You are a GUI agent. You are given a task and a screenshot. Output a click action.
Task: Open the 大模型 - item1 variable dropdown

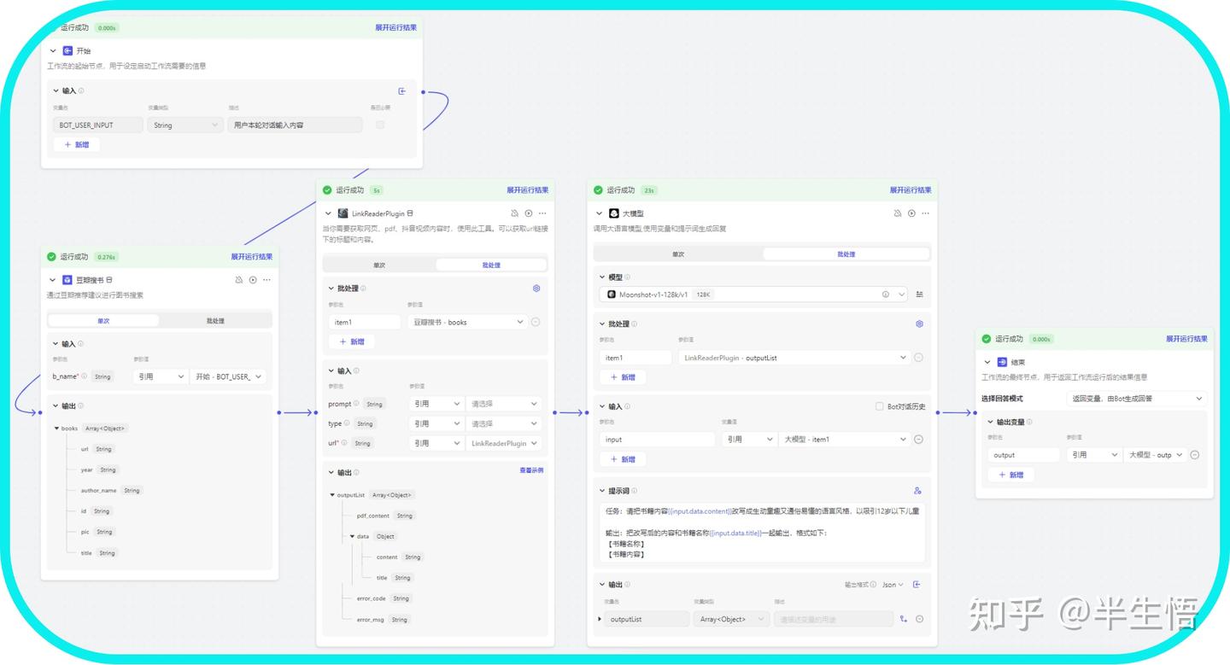pos(846,440)
